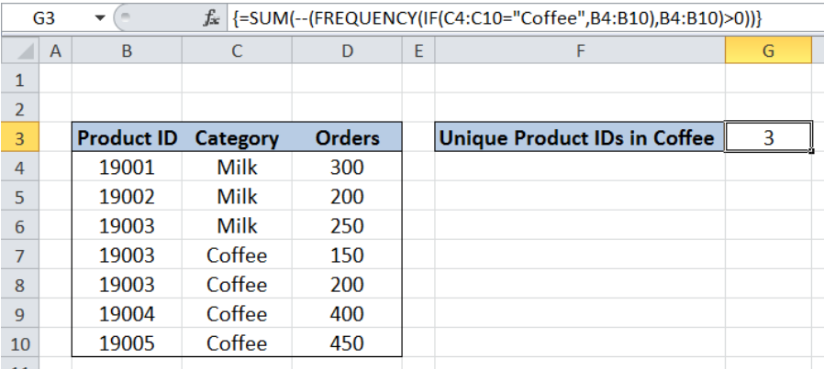Select row 3 header
Screen dimensions: 824x369
pos(20,138)
